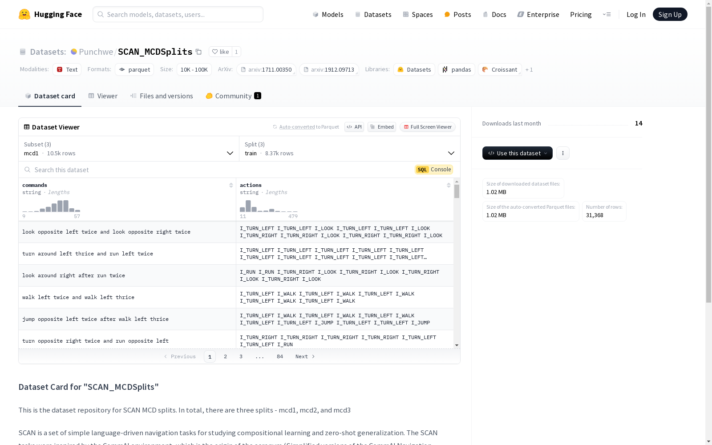Click the Embed button

[382, 127]
